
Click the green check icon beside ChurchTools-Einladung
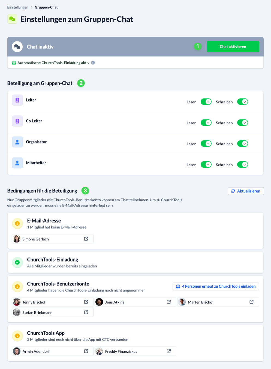pyautogui.click(x=17, y=262)
